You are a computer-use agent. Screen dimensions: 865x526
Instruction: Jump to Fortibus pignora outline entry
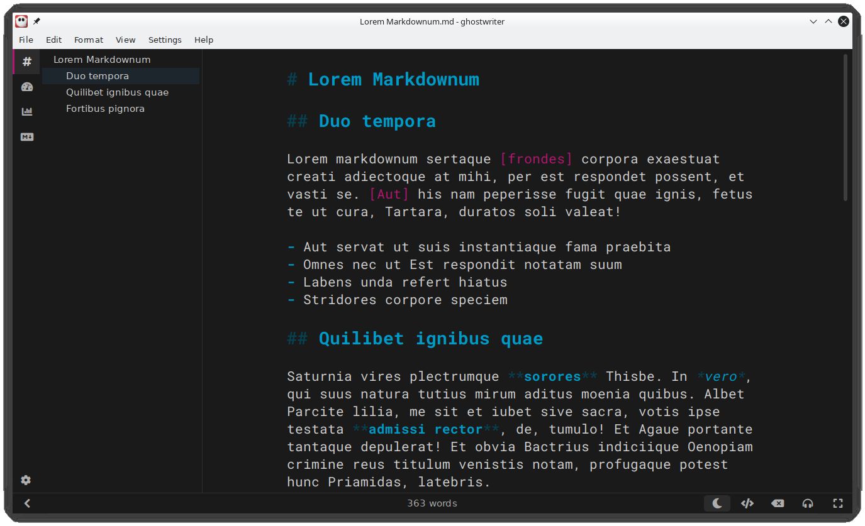coord(121,109)
